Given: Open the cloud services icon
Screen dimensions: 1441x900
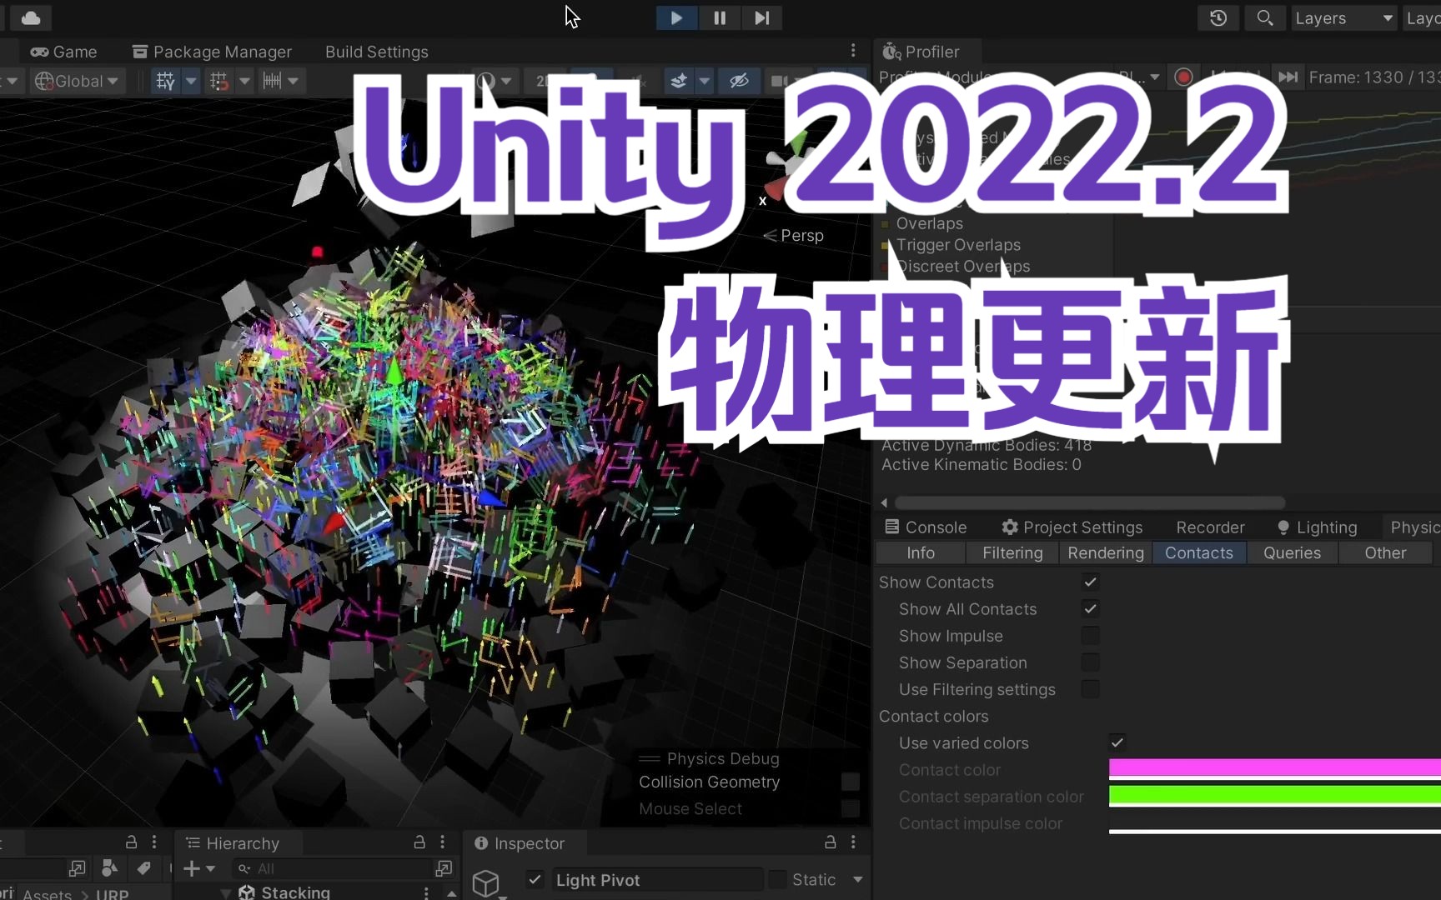Looking at the screenshot, I should (x=31, y=17).
